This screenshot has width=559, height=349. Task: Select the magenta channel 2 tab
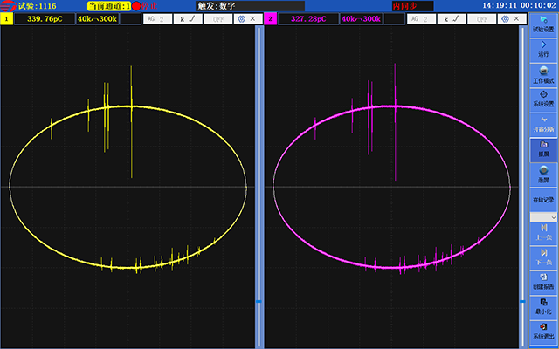[x=269, y=18]
